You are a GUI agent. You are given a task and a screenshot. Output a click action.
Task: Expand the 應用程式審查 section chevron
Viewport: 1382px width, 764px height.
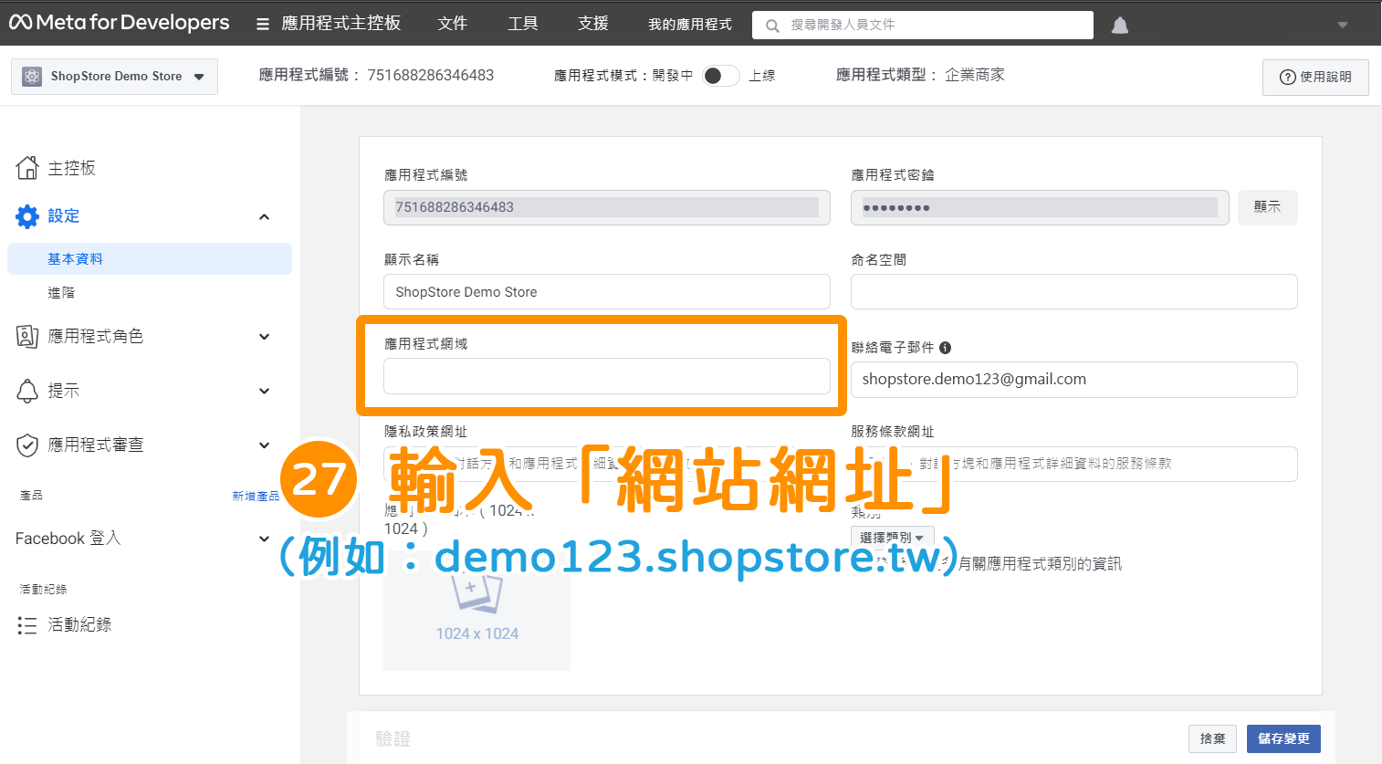[x=264, y=445]
